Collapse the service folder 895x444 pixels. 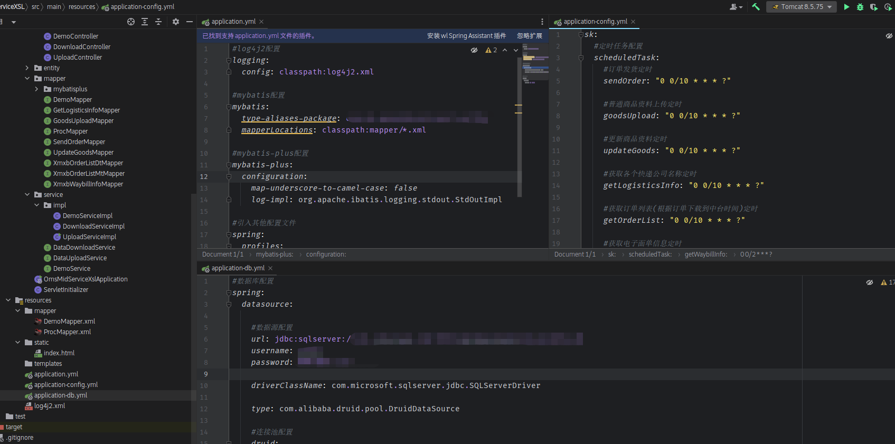point(27,195)
